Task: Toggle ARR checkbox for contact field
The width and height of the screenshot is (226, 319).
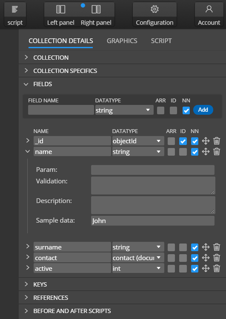Action: click(x=172, y=258)
